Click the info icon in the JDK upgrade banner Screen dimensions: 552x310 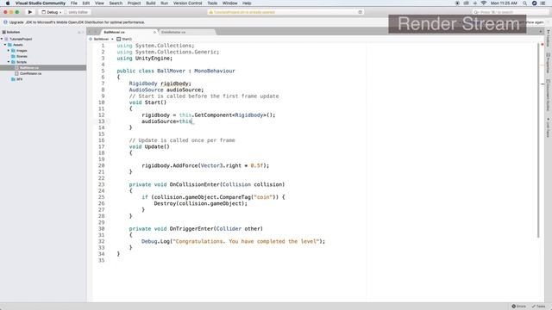[x=5, y=22]
